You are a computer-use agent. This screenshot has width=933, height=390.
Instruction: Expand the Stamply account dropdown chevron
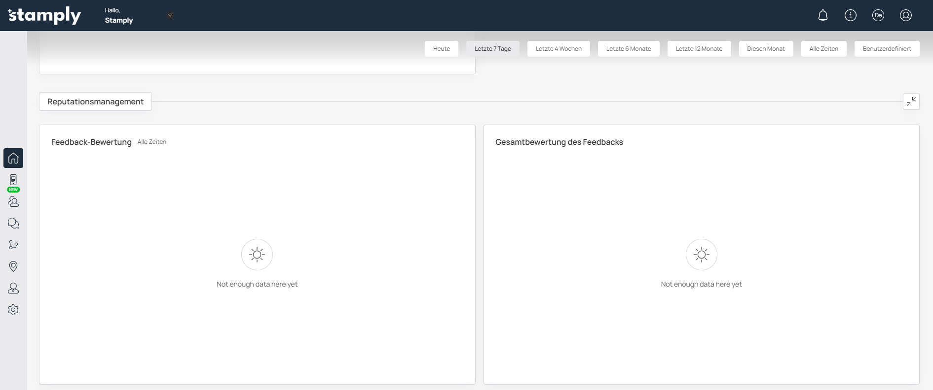pos(170,15)
